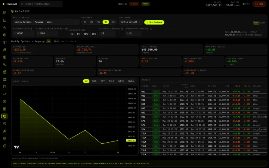Open the Timeframe Config default dropdown
Image resolution: width=269 pixels, height=168 pixels.
click(x=130, y=22)
